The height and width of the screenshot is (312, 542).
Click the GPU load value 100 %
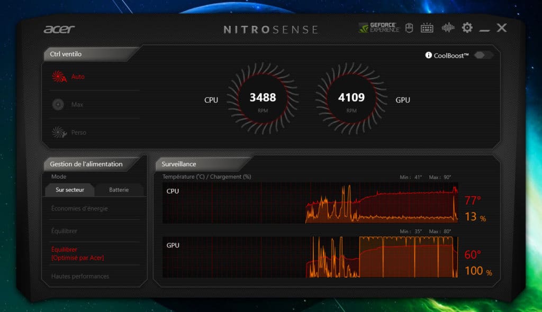478,271
